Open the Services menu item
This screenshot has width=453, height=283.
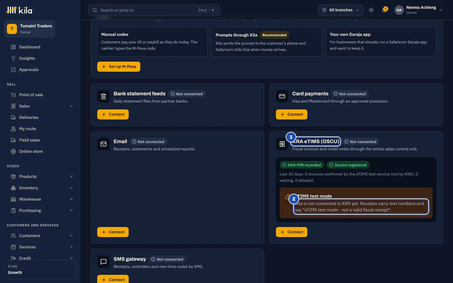click(40, 247)
